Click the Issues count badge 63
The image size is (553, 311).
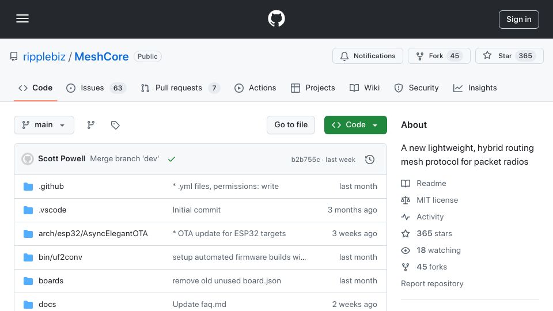[118, 88]
